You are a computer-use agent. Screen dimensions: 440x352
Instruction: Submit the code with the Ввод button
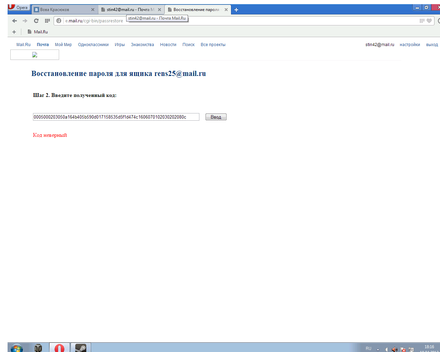click(216, 117)
